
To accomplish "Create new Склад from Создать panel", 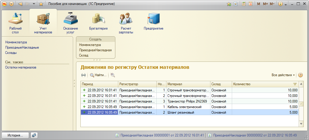I will click(84, 55).
